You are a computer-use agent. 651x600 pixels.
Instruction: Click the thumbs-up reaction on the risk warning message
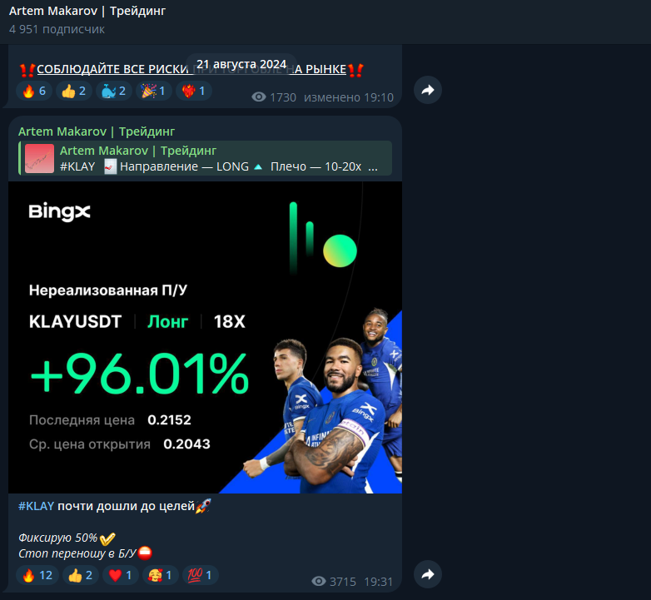74,91
